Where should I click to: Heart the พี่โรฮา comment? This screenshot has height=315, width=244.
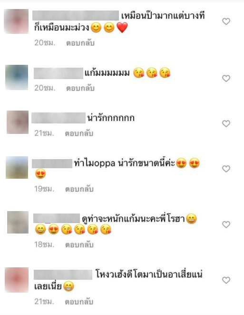pyautogui.click(x=226, y=224)
